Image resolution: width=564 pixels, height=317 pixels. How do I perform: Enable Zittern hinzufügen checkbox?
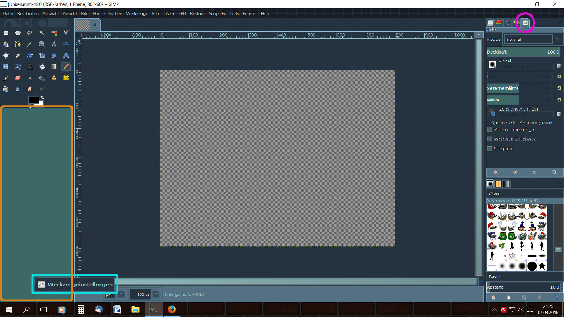[x=489, y=129]
